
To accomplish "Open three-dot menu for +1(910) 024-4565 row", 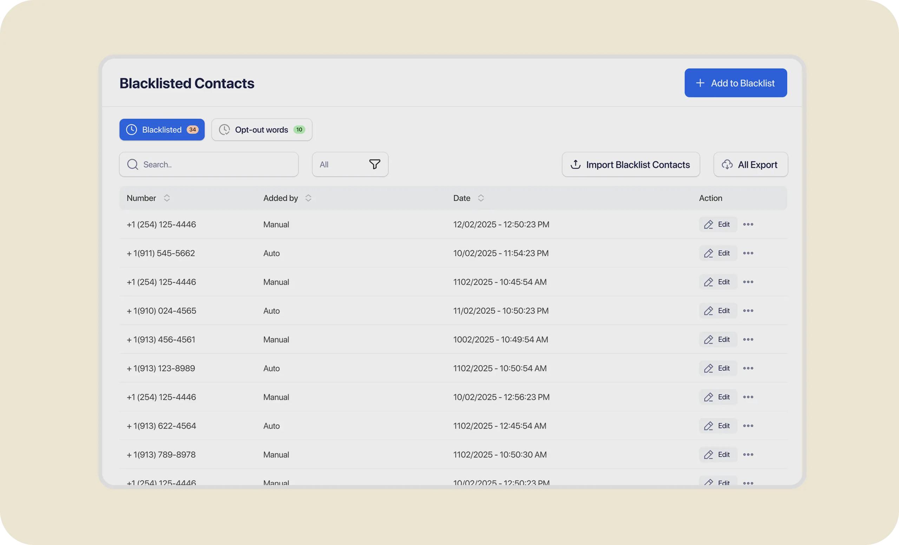I will (748, 311).
